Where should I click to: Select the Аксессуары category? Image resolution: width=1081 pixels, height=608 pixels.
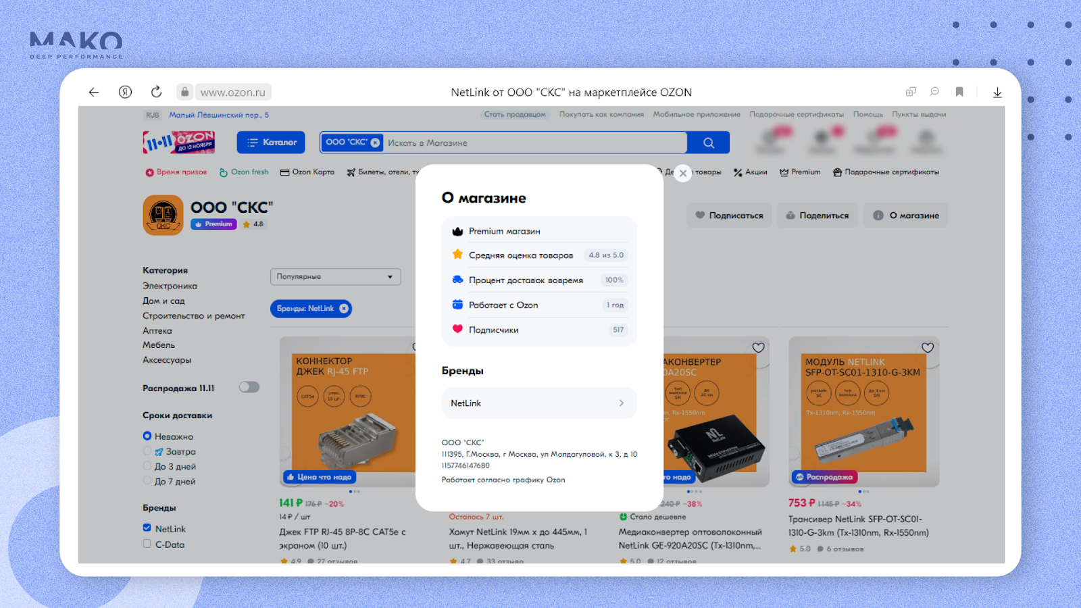(x=167, y=360)
